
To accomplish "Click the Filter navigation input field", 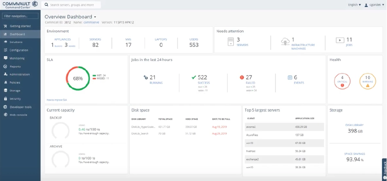I will pos(20,16).
